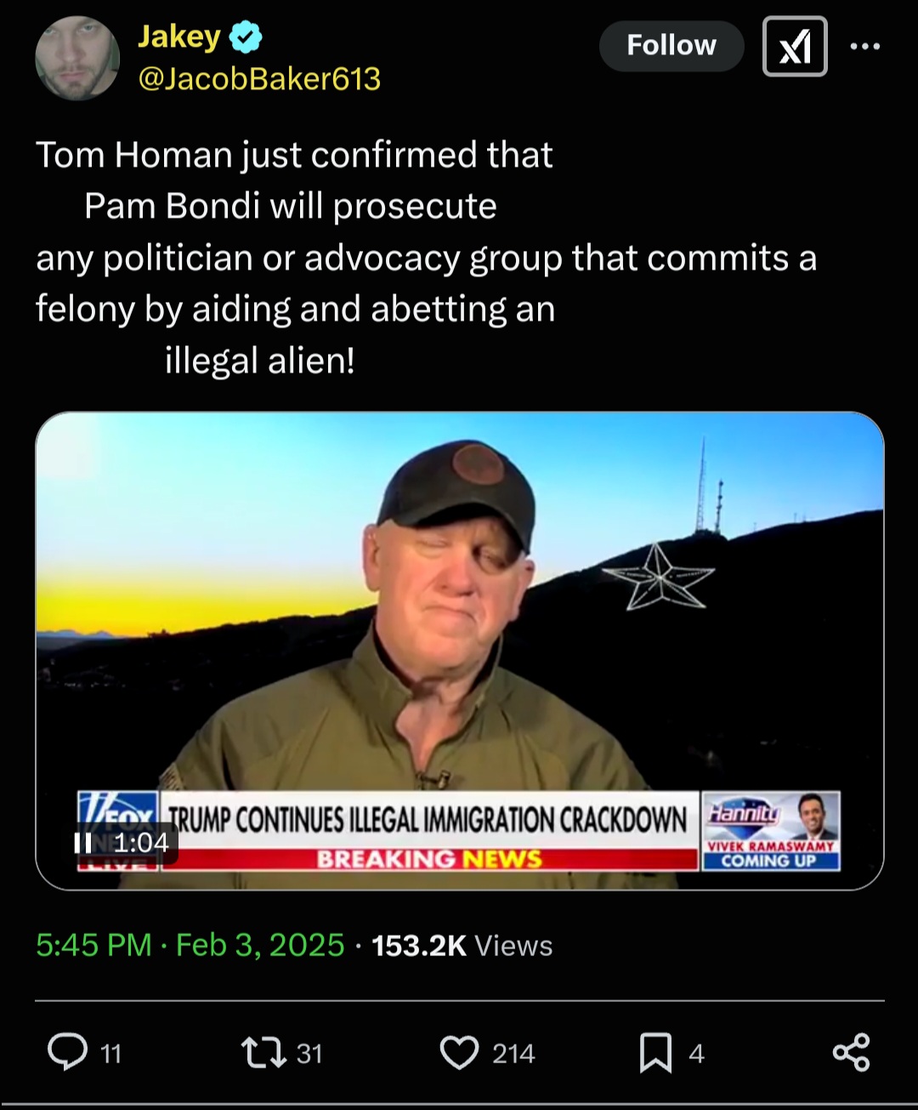Open the Feb 3, 2025 date link
The width and height of the screenshot is (918, 1110).
point(260,945)
